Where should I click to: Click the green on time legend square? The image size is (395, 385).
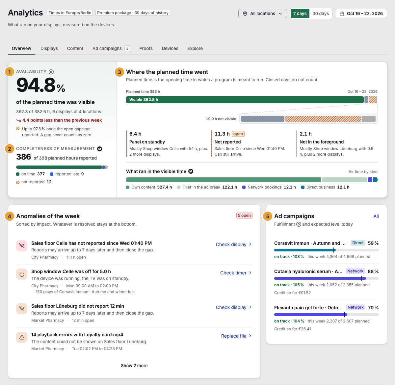click(18, 174)
